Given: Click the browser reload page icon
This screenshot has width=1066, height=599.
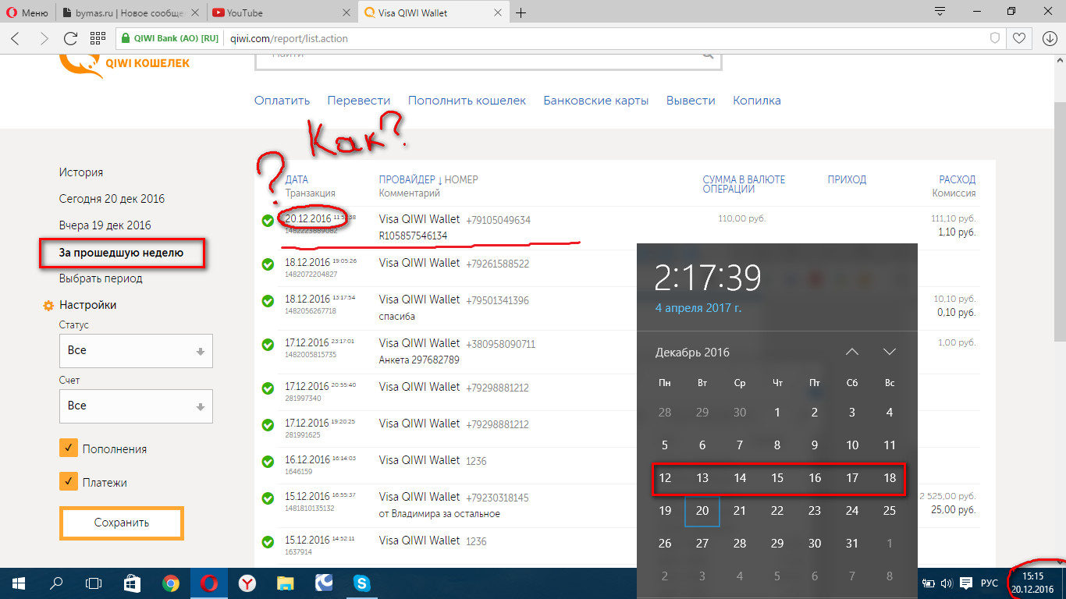Looking at the screenshot, I should point(70,38).
